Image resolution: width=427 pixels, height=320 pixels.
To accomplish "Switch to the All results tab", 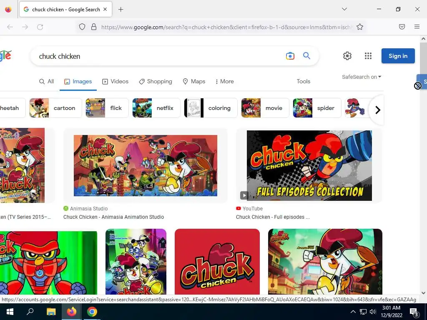I will (47, 81).
